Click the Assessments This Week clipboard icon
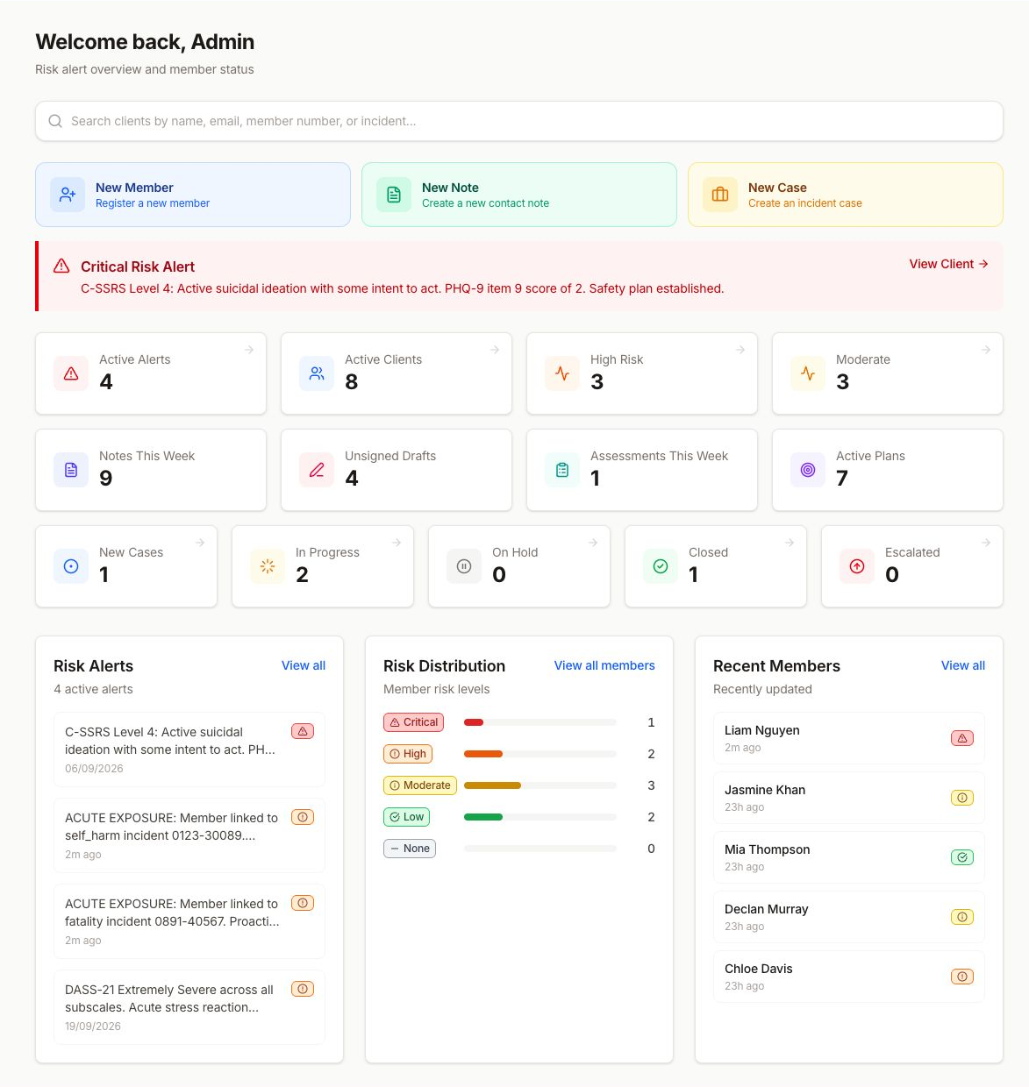Viewport: 1029px width, 1087px height. point(562,470)
